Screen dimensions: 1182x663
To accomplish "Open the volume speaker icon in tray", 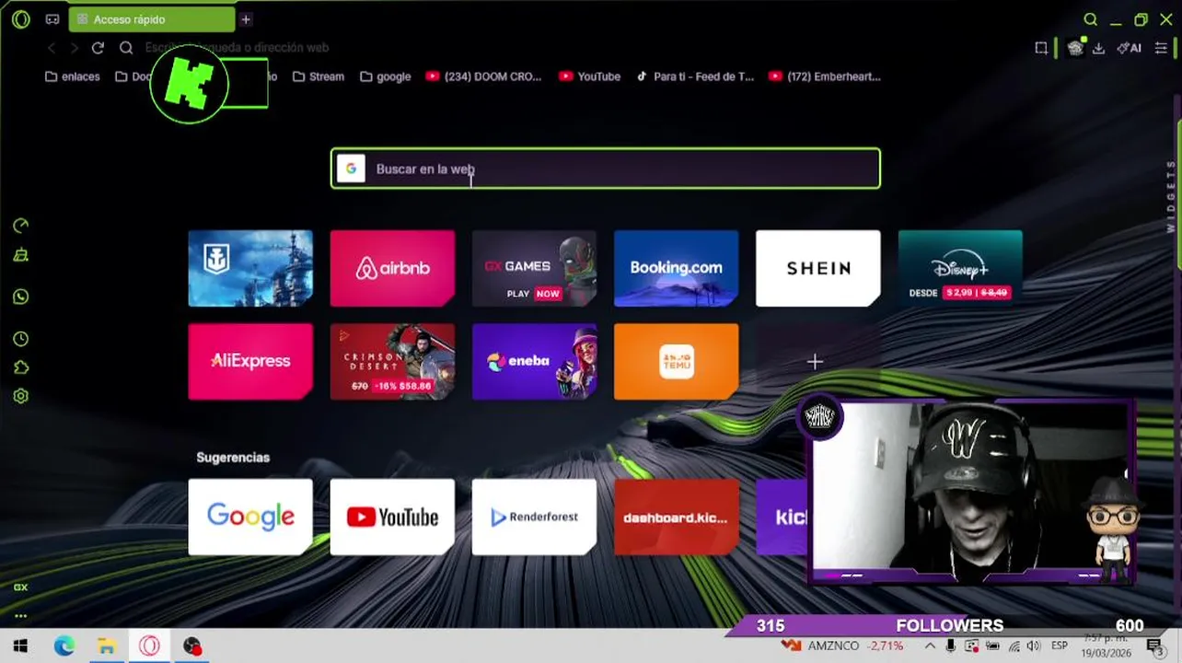I will [x=1034, y=646].
